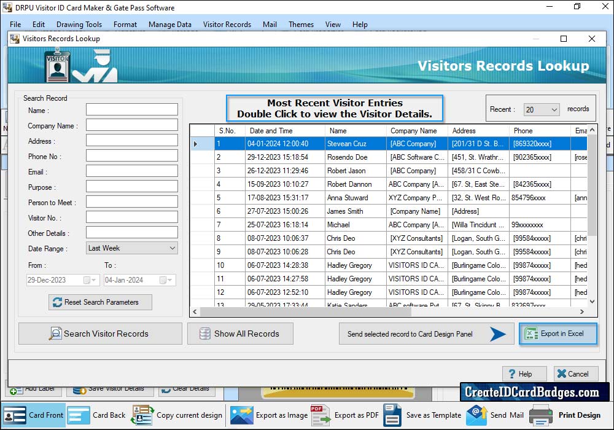
Task: Open the Help menu
Action: point(360,25)
